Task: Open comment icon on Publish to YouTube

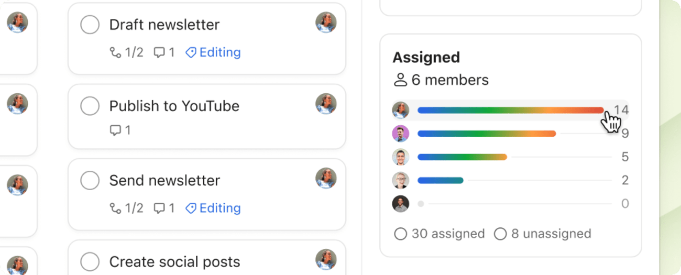Action: pos(115,130)
